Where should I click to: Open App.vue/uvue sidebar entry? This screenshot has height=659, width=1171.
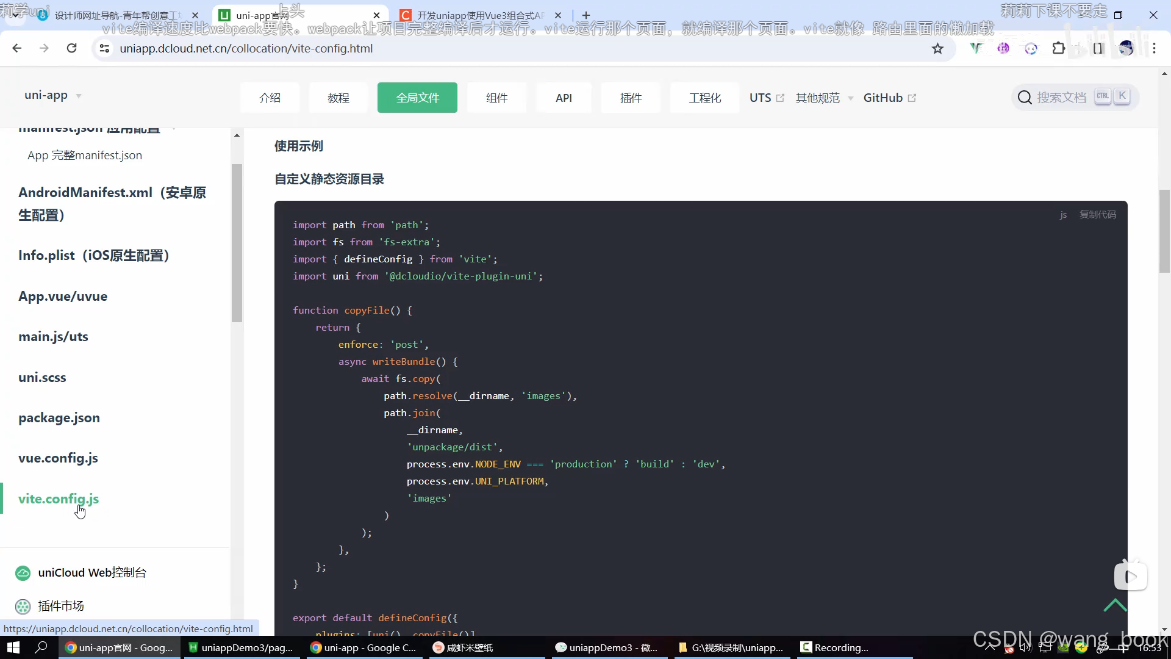coord(63,296)
